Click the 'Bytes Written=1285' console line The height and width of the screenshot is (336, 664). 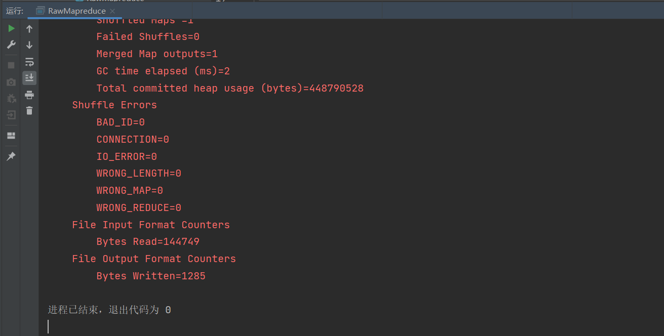(151, 276)
